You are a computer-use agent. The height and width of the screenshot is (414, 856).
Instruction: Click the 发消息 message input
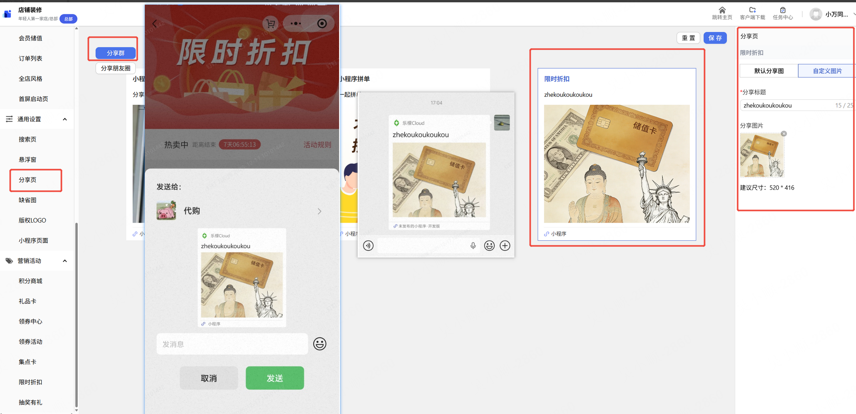coord(232,344)
